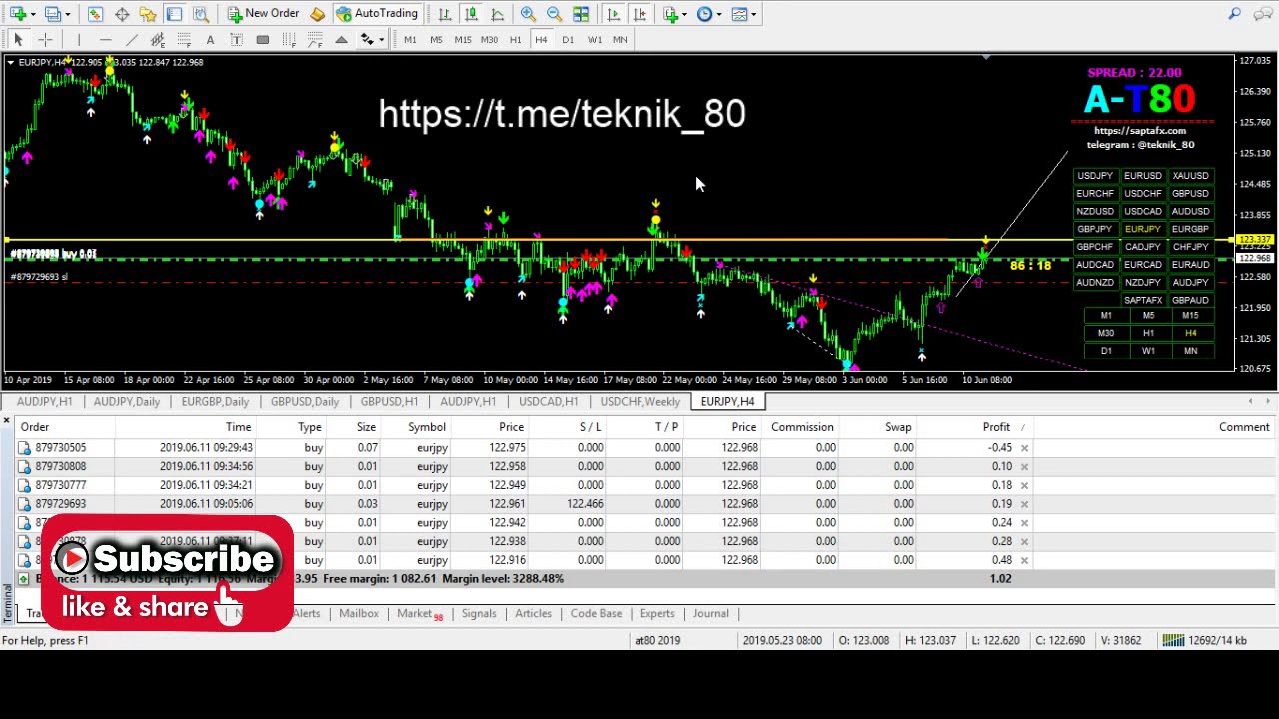Image resolution: width=1279 pixels, height=719 pixels.
Task: Switch chart to line chart mode
Action: [497, 14]
